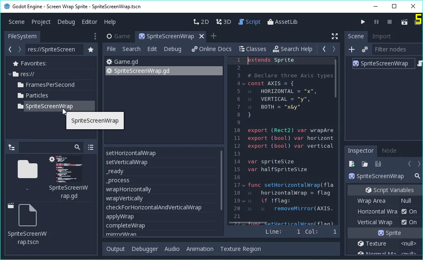
Task: Select Game.gd in script list
Action: tap(164, 62)
